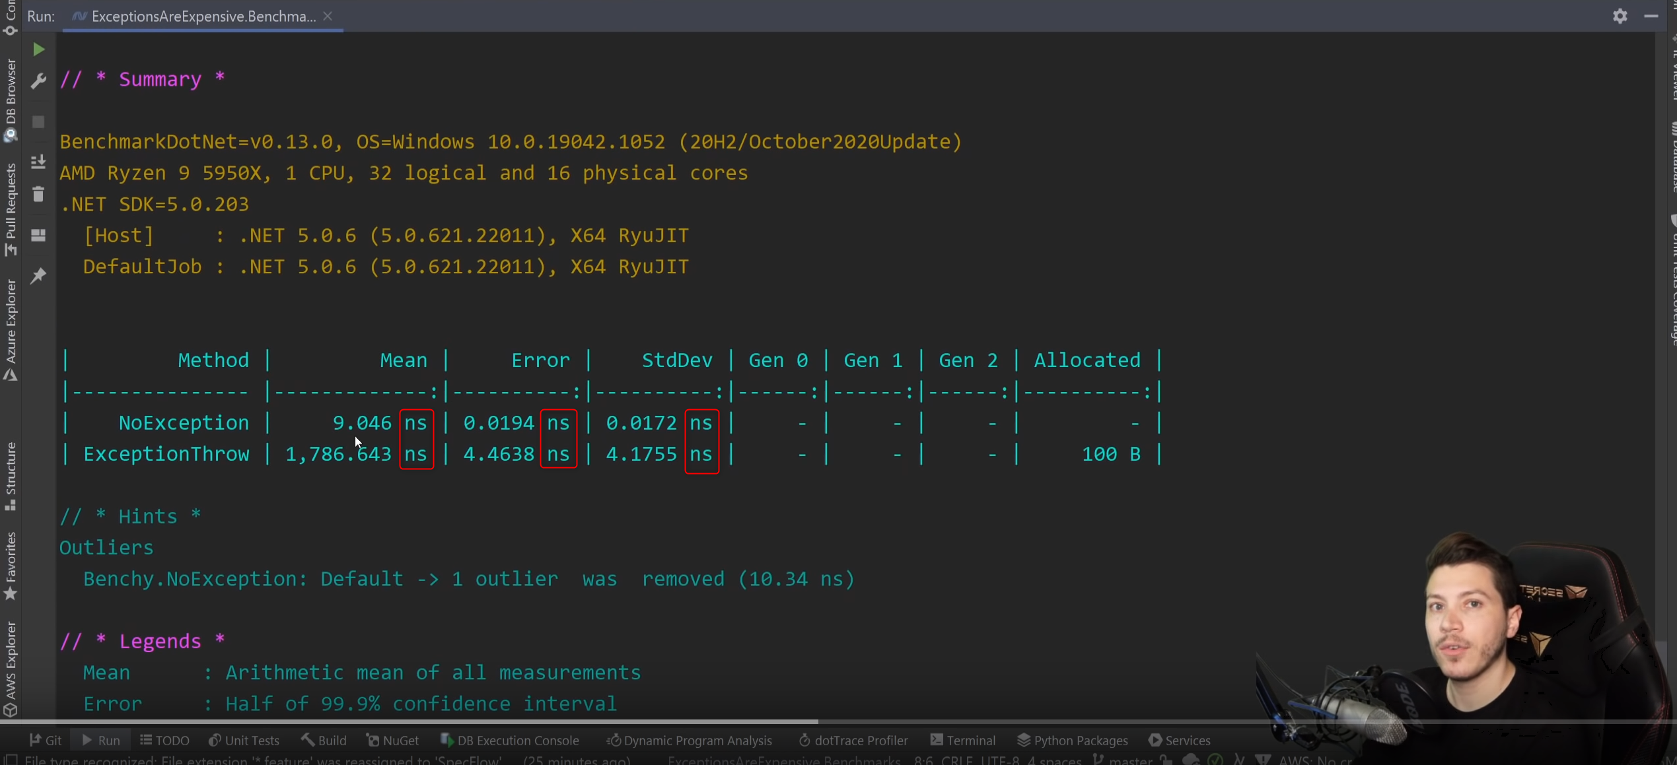Screen dimensions: 1677x765
Task: Open the Unit Tests tool window
Action: click(244, 740)
